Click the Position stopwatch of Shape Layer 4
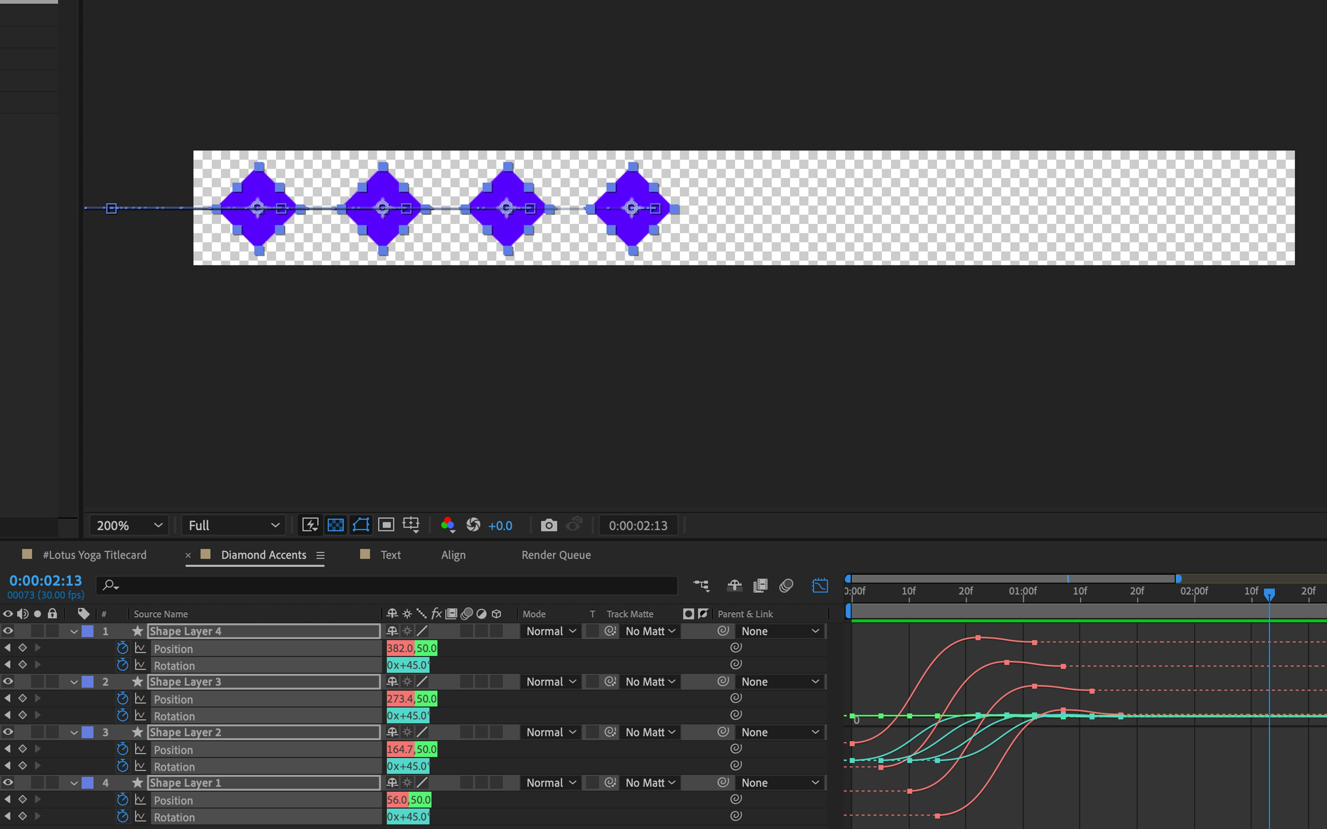The image size is (1327, 829). point(122,648)
